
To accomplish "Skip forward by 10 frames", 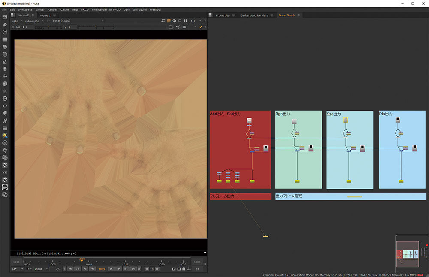I will (157, 269).
